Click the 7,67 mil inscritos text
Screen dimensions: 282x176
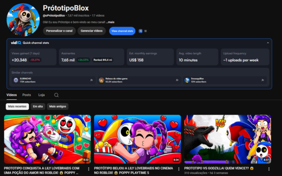(78, 16)
